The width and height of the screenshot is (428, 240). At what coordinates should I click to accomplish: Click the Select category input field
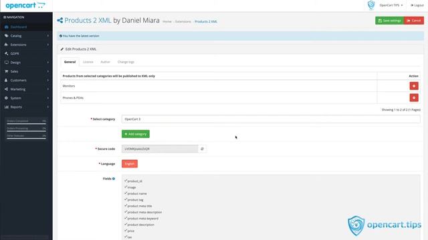tap(271, 119)
